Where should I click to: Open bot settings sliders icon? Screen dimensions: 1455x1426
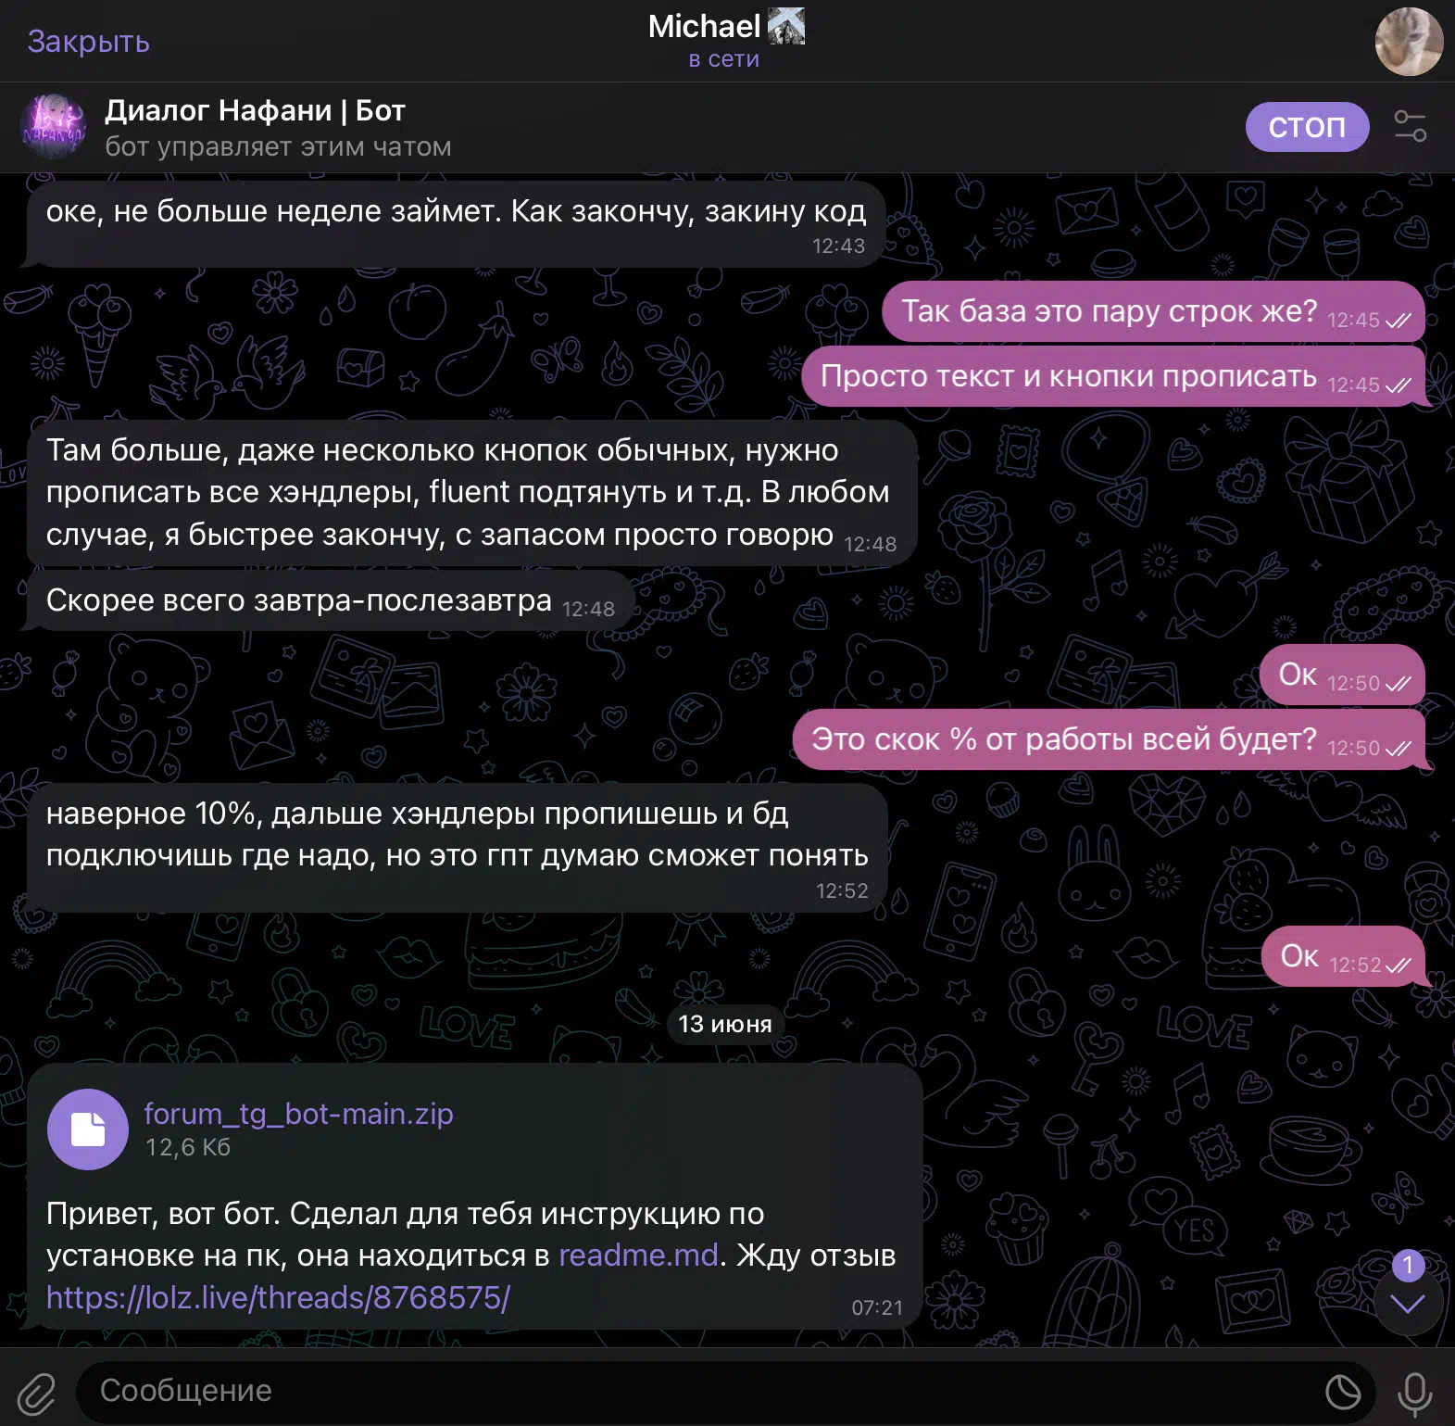tap(1411, 126)
